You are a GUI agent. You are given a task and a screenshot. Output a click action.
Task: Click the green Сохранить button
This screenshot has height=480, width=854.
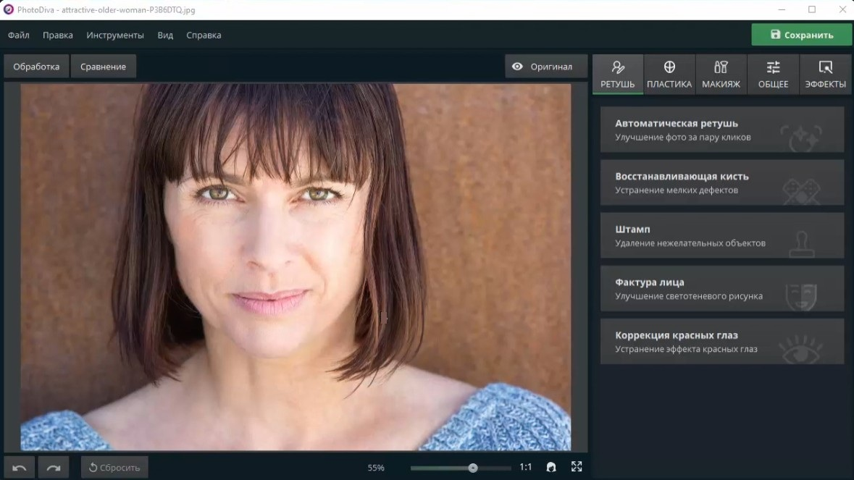802,35
